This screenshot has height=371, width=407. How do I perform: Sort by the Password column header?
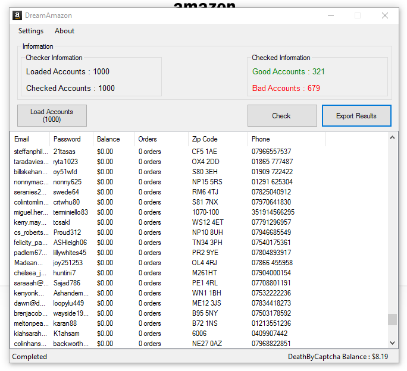[x=71, y=139]
